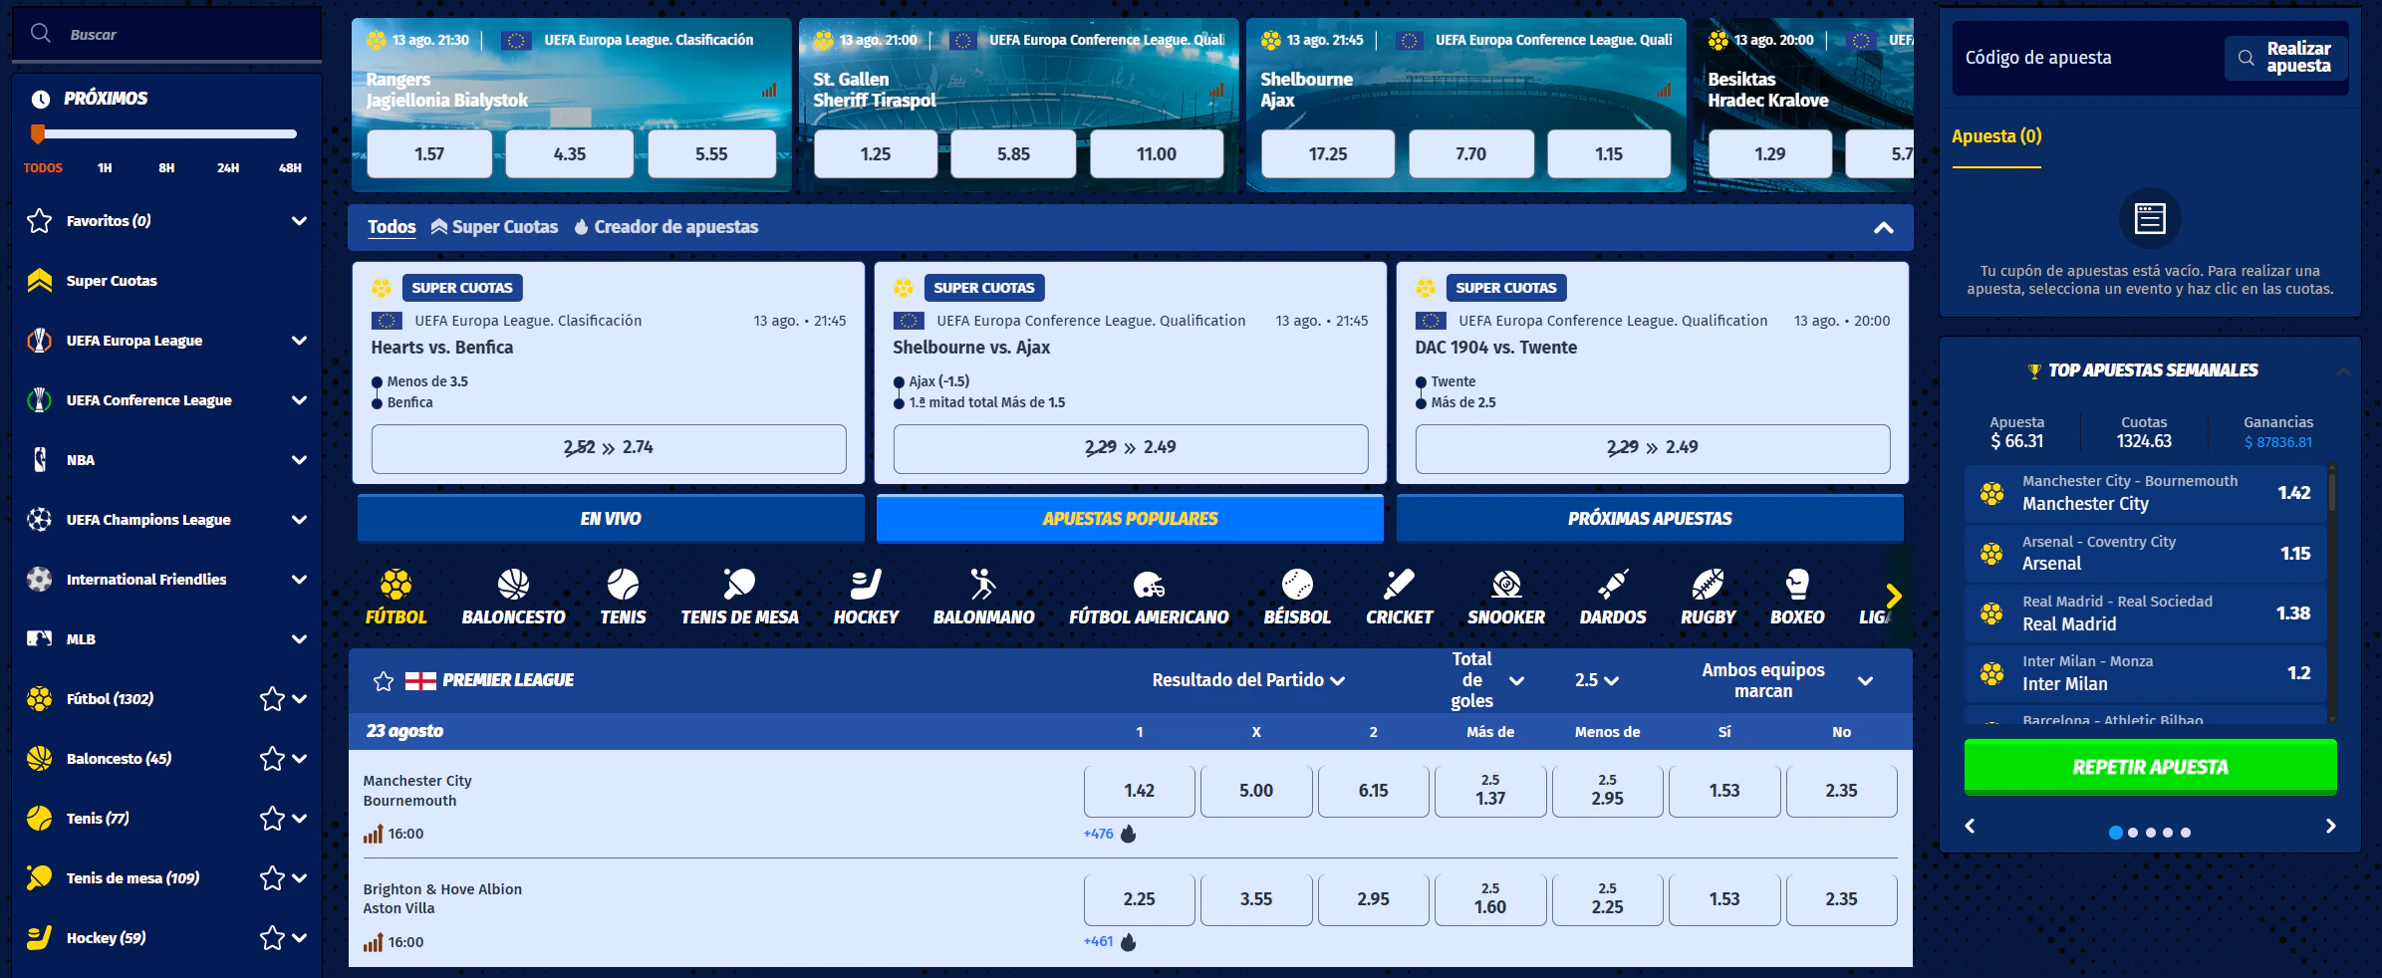This screenshot has width=2382, height=978.
Task: Open the Apuesta (0) coupon tab
Action: click(x=1996, y=136)
